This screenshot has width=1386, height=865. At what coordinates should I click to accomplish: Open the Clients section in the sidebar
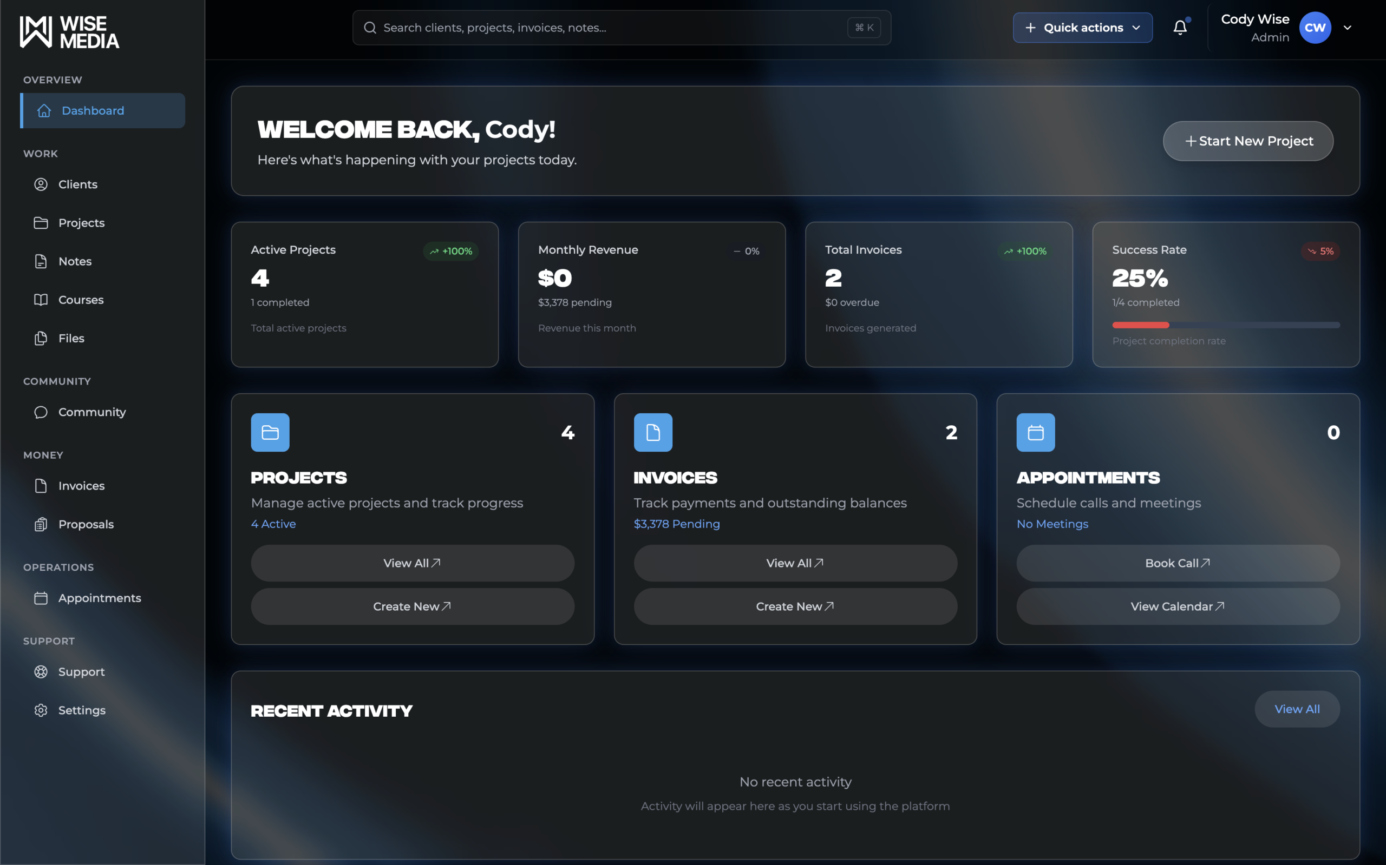[41, 184]
